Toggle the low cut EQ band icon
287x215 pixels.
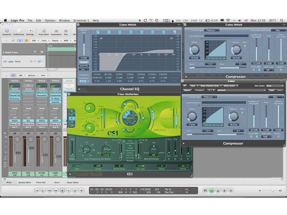coord(98,32)
